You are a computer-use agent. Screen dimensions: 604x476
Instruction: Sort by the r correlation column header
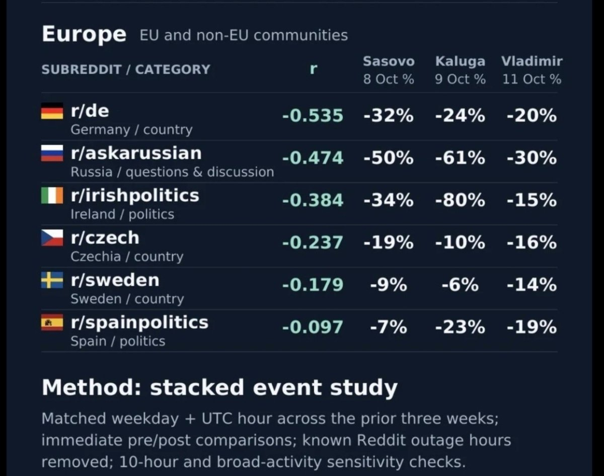[313, 69]
